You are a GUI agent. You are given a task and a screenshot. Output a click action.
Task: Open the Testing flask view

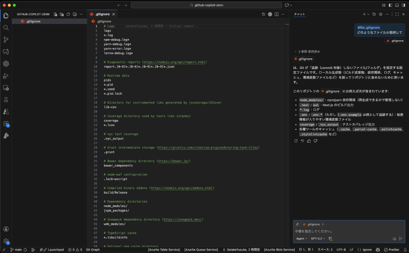[x=6, y=100]
